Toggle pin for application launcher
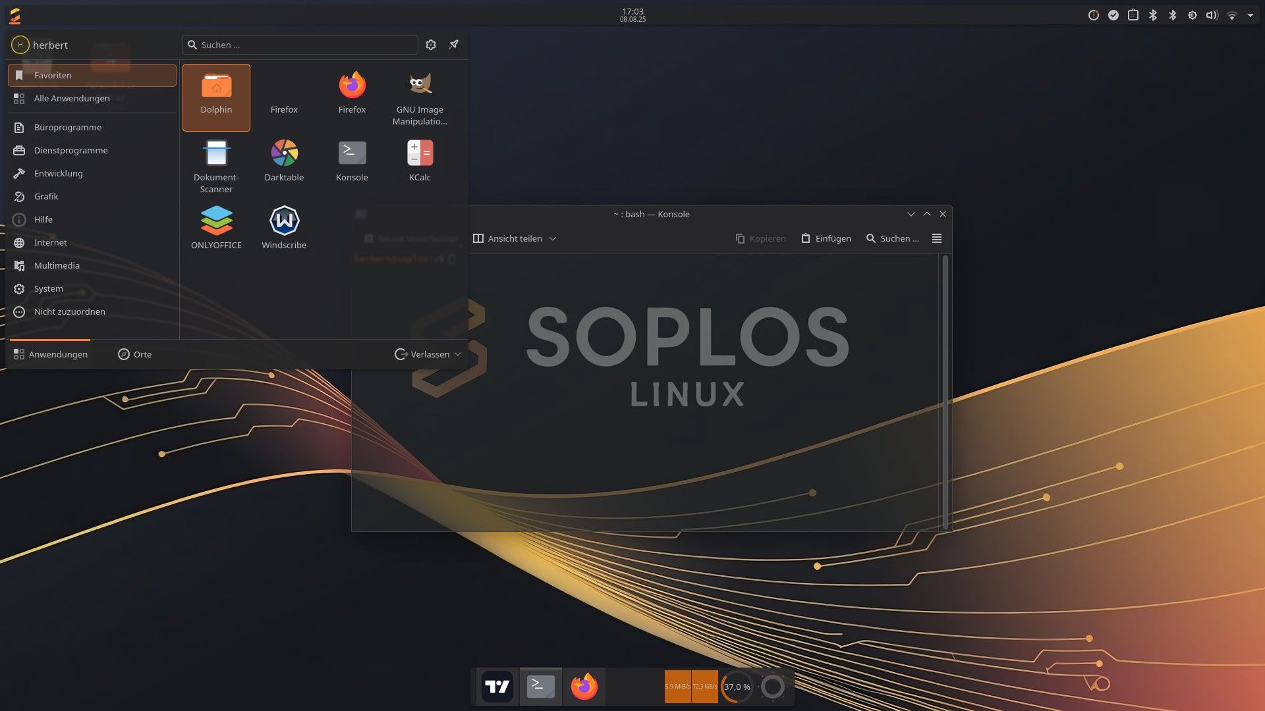This screenshot has width=1265, height=711. click(x=454, y=45)
